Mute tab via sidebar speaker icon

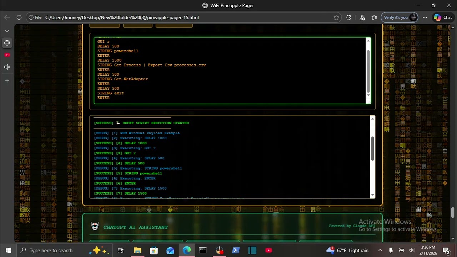point(7,67)
